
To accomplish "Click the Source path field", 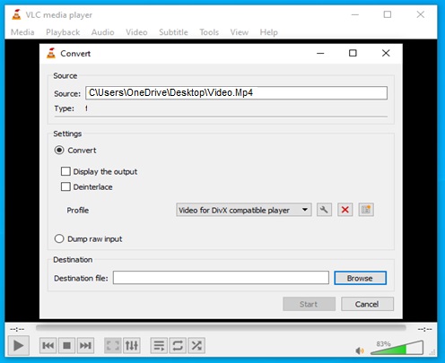I will (236, 93).
